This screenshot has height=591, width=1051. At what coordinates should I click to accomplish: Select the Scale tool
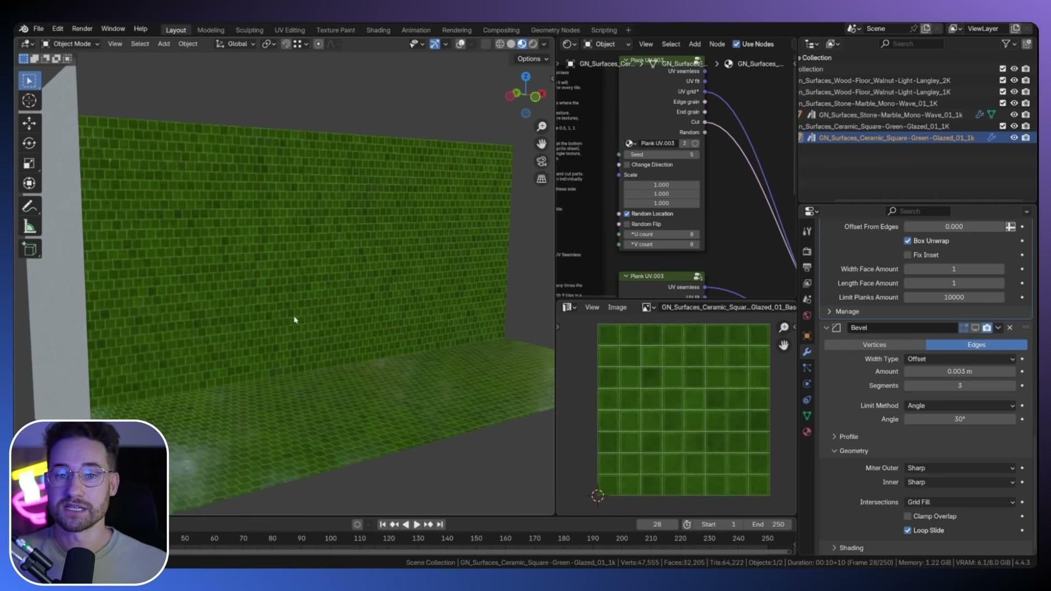coord(29,163)
